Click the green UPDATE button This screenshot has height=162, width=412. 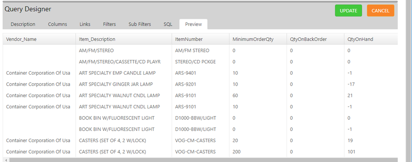(349, 11)
